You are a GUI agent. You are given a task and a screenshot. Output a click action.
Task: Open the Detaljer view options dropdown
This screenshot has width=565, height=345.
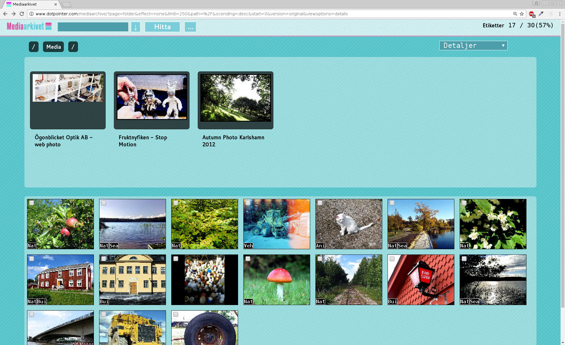pyautogui.click(x=473, y=46)
